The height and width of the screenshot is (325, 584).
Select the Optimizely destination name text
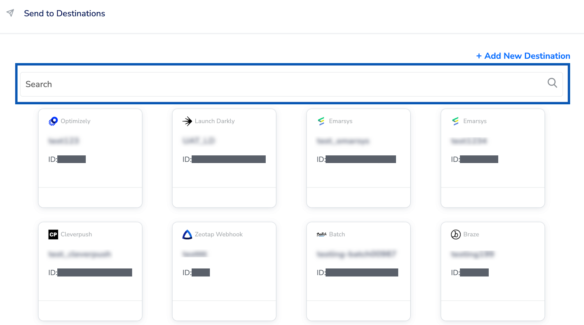[x=76, y=121]
